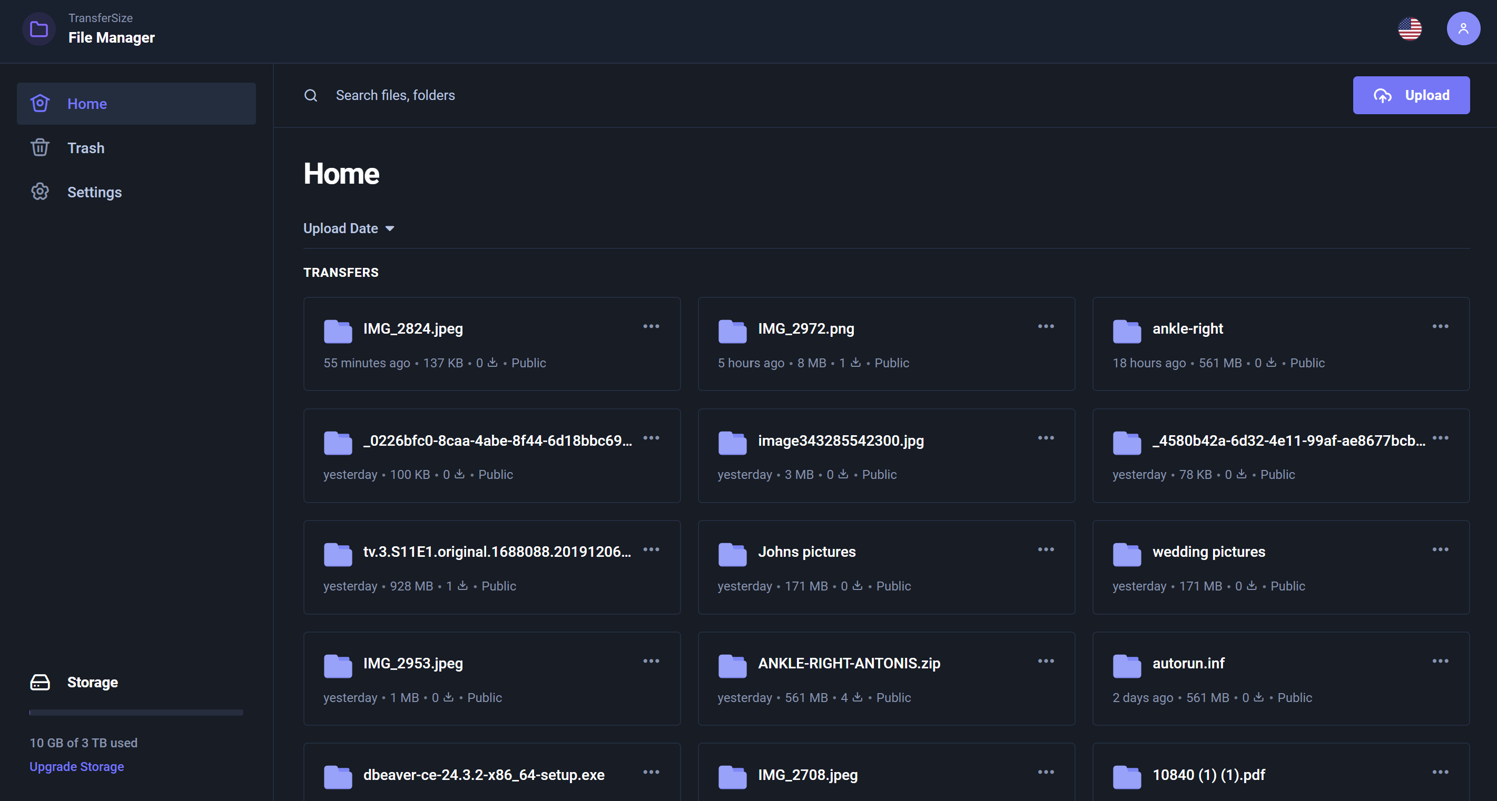Viewport: 1497px width, 801px height.
Task: Open Trash in the sidebar
Action: pos(136,147)
